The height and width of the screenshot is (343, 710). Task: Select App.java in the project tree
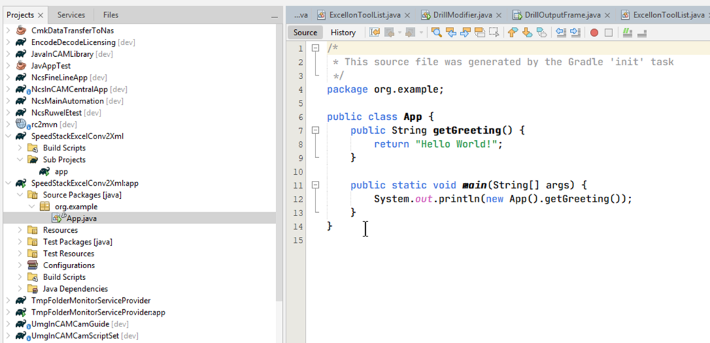pyautogui.click(x=81, y=218)
